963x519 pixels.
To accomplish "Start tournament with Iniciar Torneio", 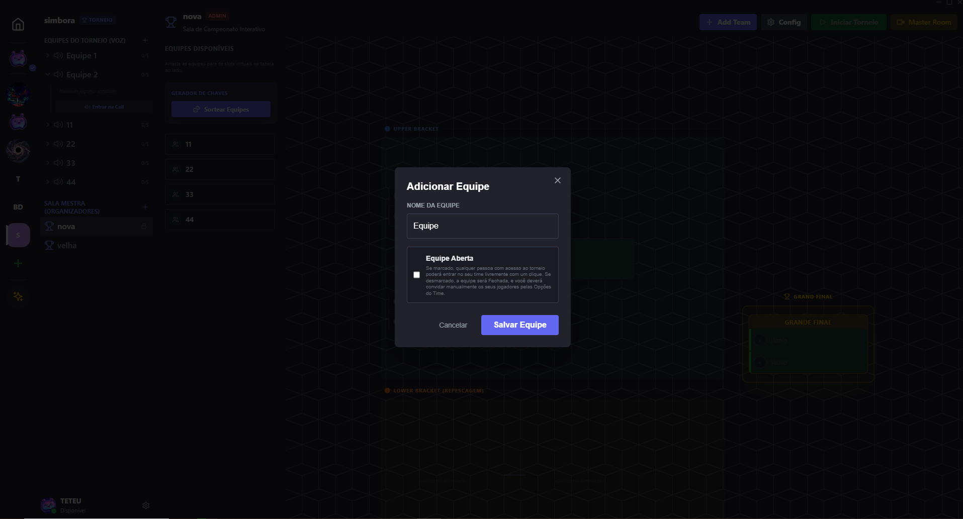I will 848,22.
